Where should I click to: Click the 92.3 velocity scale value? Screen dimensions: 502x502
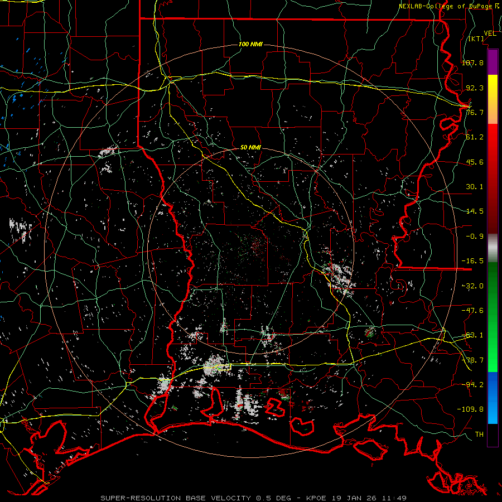[x=475, y=88]
